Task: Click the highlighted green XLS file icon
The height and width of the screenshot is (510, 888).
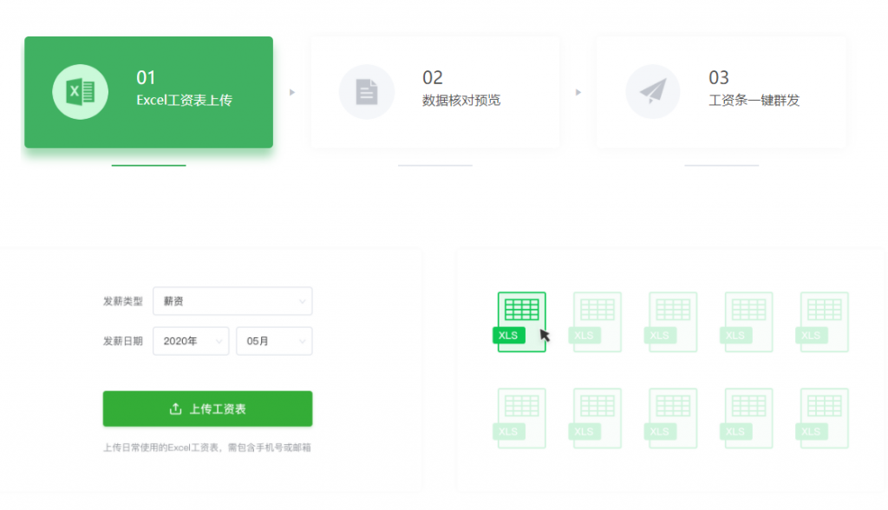Action: coord(520,321)
